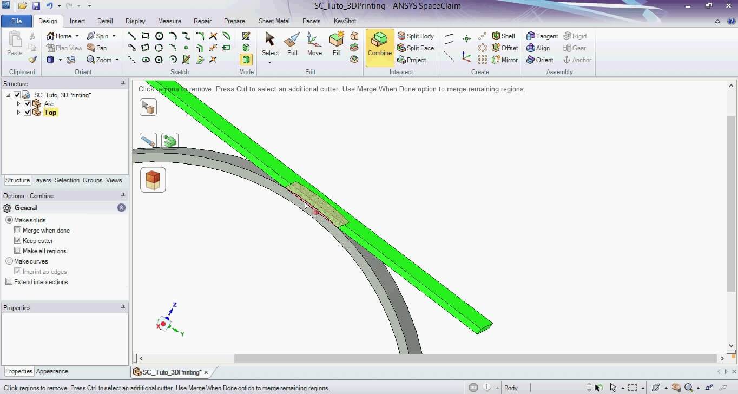Screen dimensions: 738x394
Task: Open the Fill tool
Action: 337,43
